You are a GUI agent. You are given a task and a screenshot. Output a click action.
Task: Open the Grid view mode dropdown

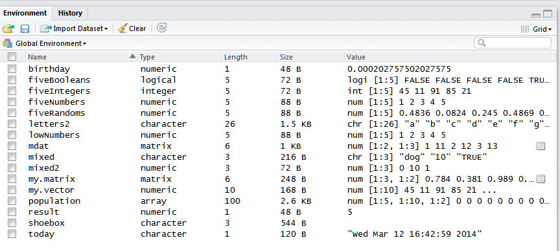(537, 29)
